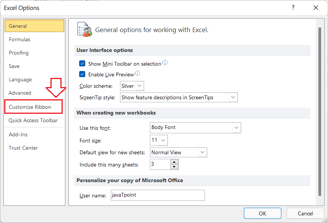Switch to the Save category
The height and width of the screenshot is (223, 328).
point(14,66)
